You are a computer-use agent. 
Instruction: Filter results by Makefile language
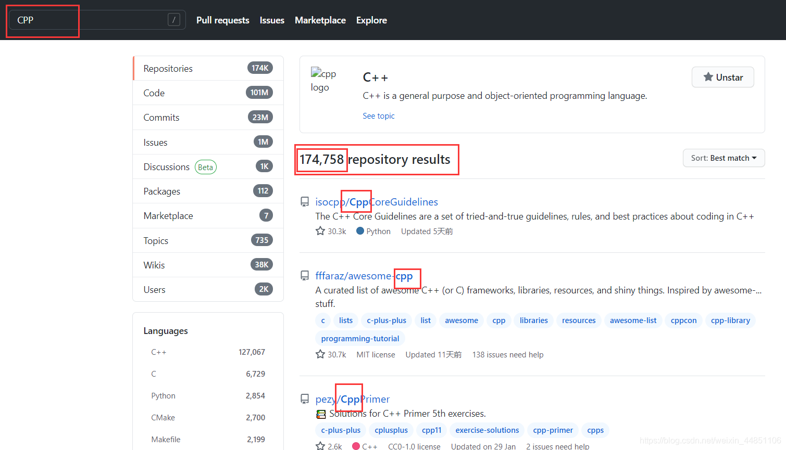(208, 440)
